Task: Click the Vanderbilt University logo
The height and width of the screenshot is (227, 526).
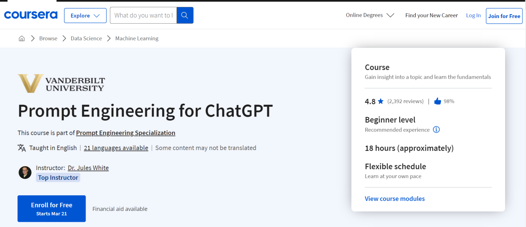Action: tap(61, 83)
